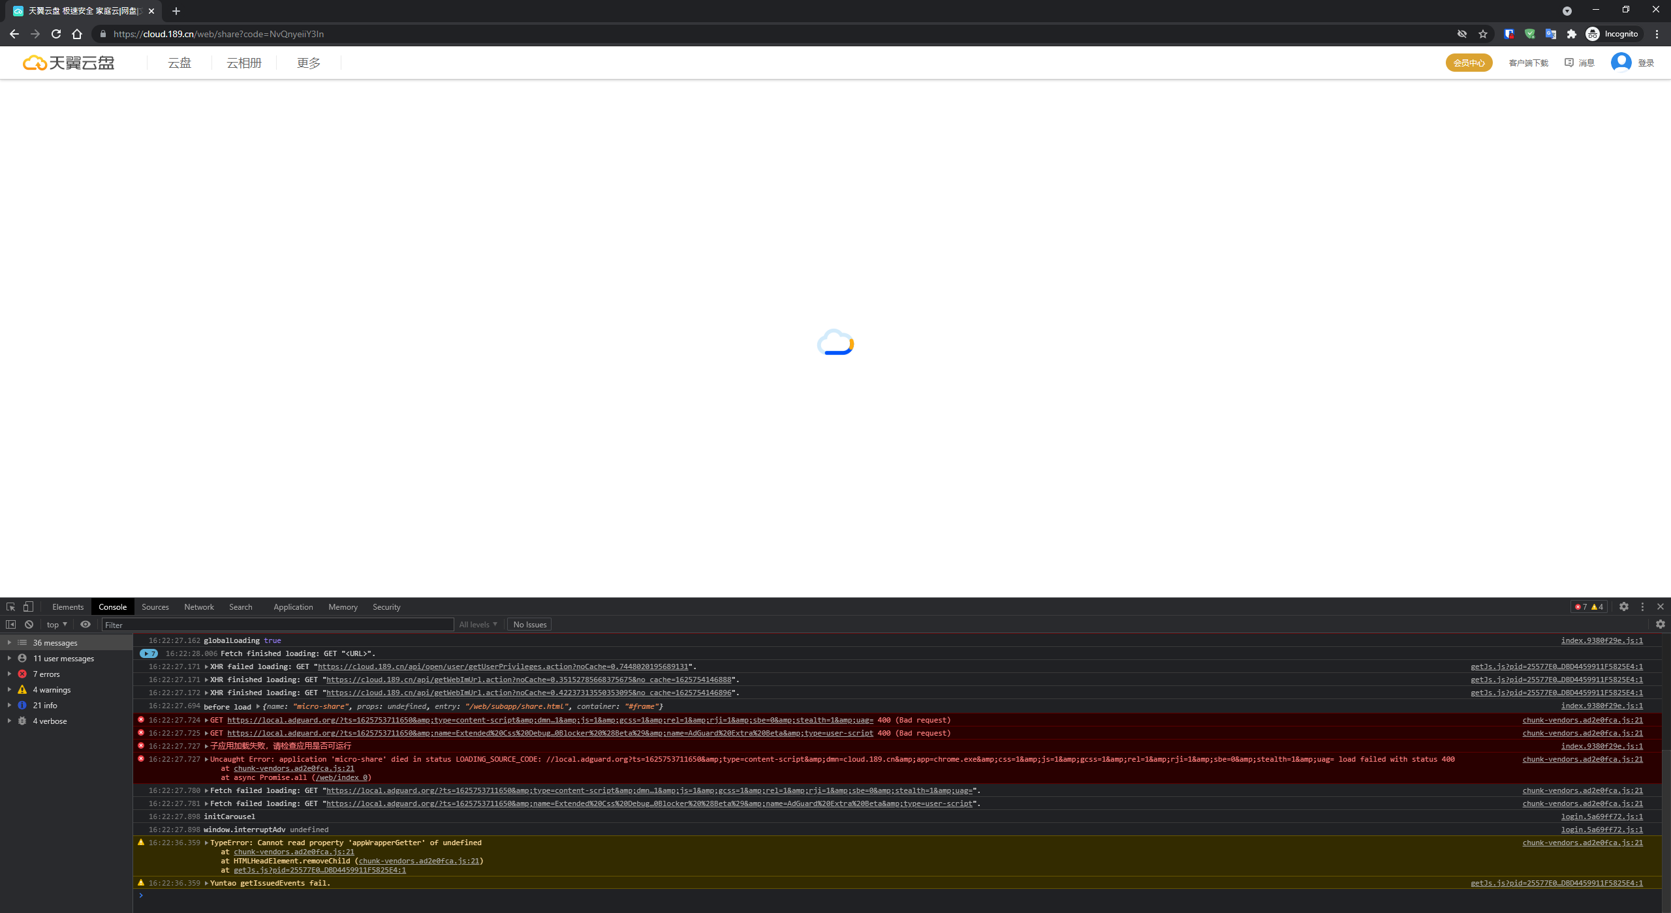Click the AdGuard extension icon
Viewport: 1671px width, 913px height.
pos(1530,33)
